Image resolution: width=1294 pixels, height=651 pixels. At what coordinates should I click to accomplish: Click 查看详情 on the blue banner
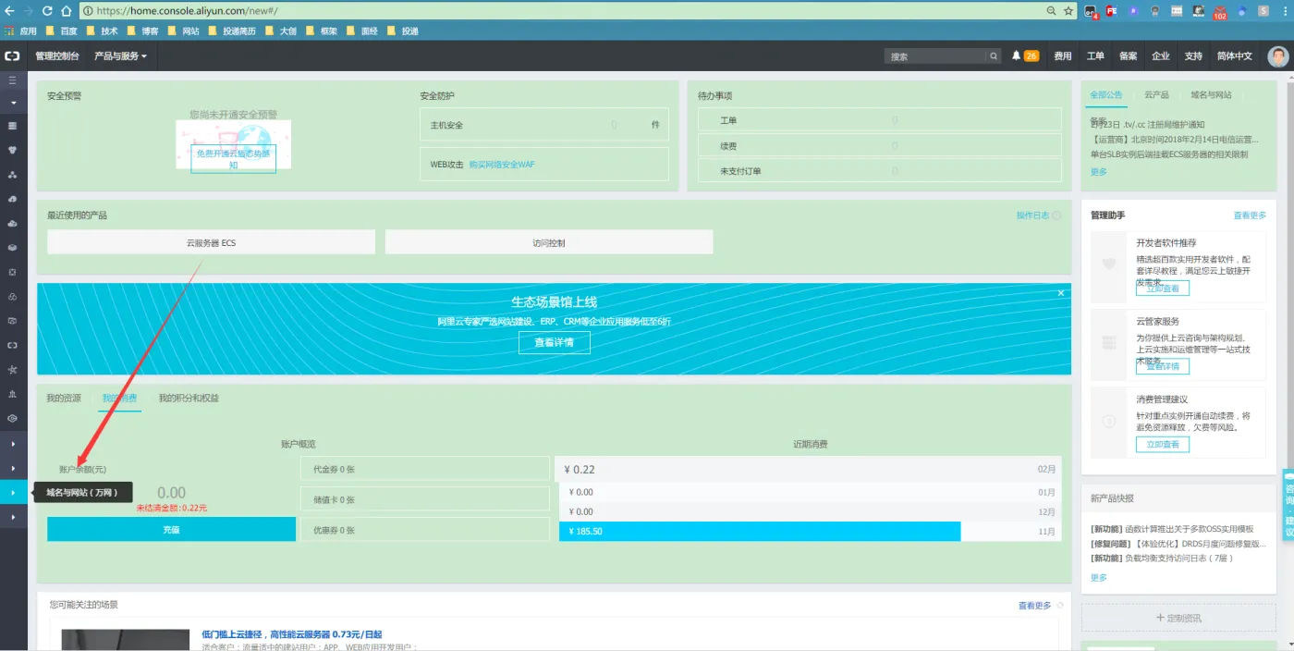click(x=555, y=342)
